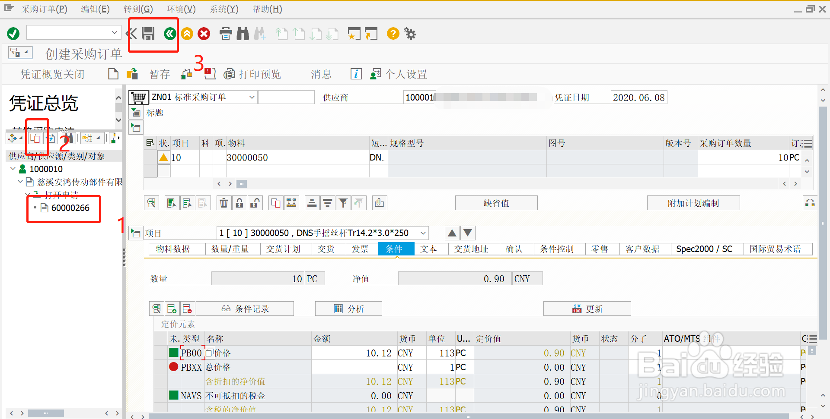The width and height of the screenshot is (830, 419).
Task: Click the closed padlock Block item icon
Action: tap(239, 203)
